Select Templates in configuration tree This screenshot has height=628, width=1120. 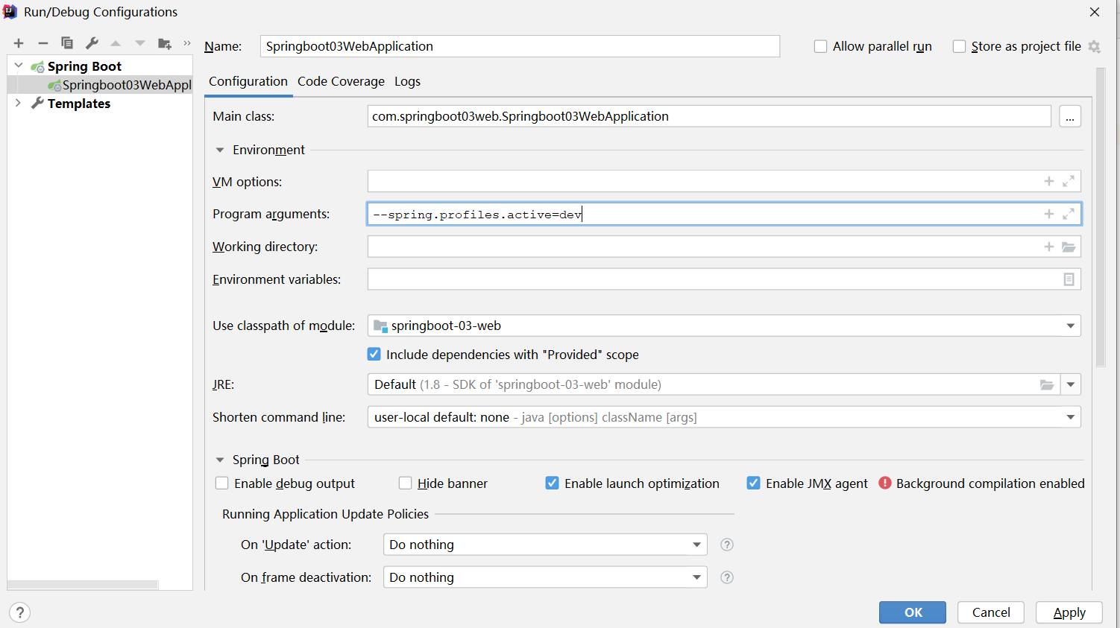click(79, 104)
